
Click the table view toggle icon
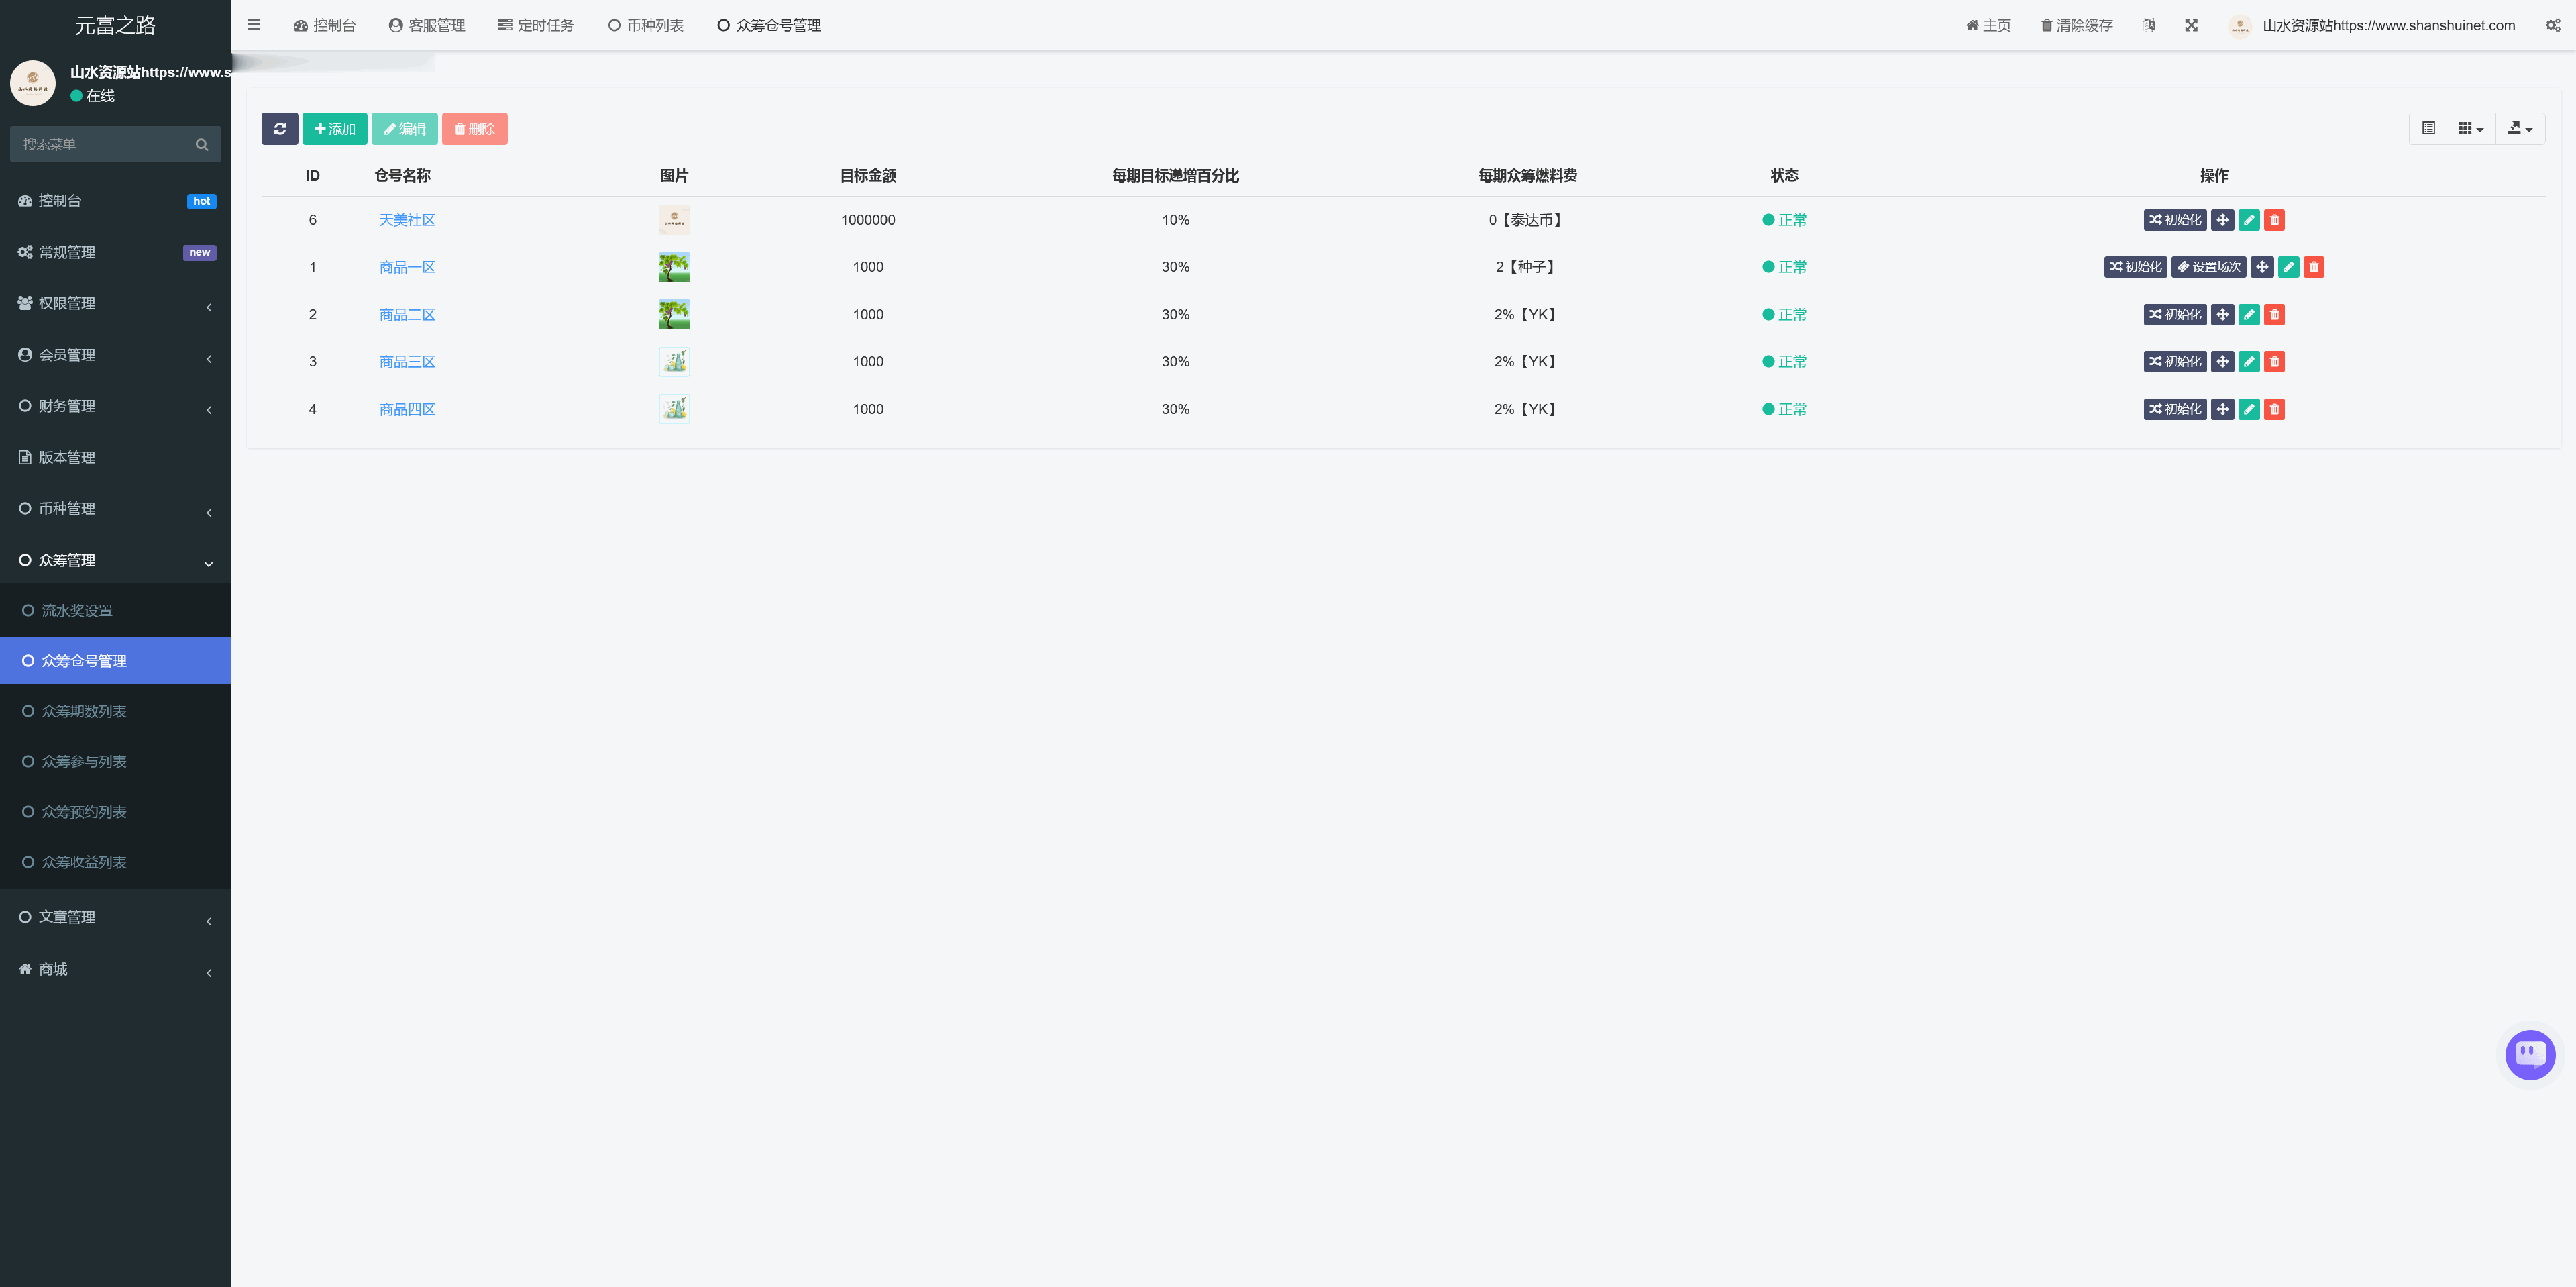click(x=2428, y=128)
